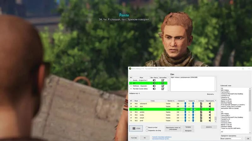Listen to voicesearch voice via speaker icon

(210, 104)
